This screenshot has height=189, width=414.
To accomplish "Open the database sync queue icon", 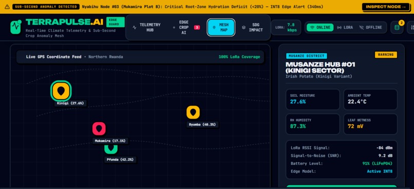I will tap(397, 27).
